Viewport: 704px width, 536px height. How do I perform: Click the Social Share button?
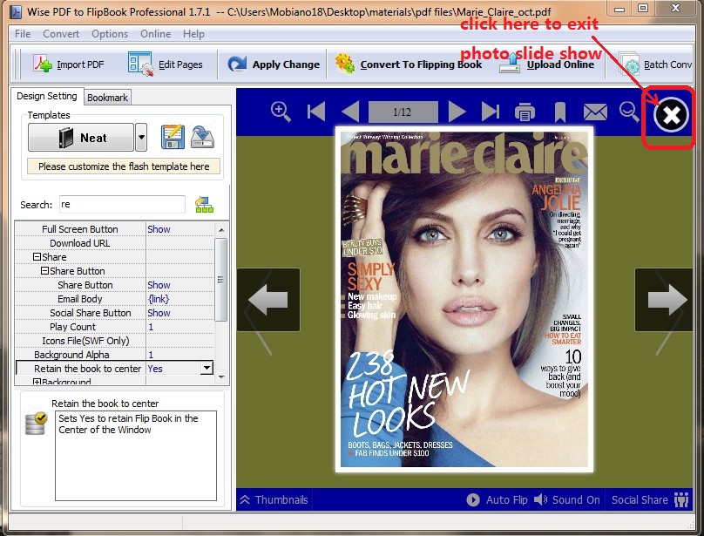(x=650, y=499)
